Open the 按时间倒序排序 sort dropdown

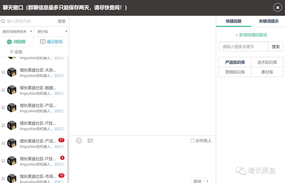[17, 32]
